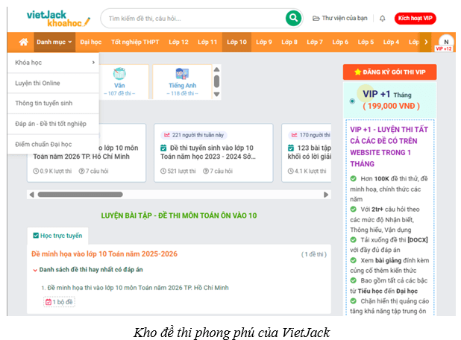Select Luyện thi Online menu entry
Viewport: 461px width, 340px height.
tap(53, 84)
